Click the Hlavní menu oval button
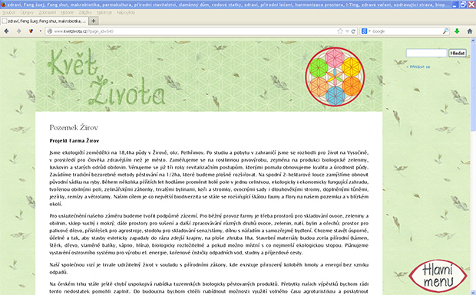Viewport: 476px width, 295px height. point(438,276)
